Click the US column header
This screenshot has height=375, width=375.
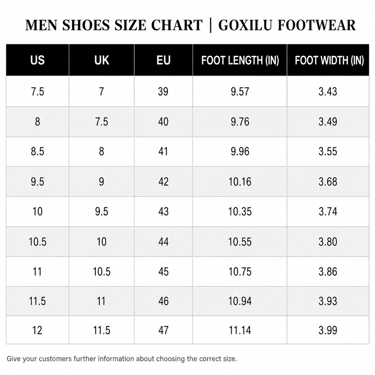coord(37,60)
